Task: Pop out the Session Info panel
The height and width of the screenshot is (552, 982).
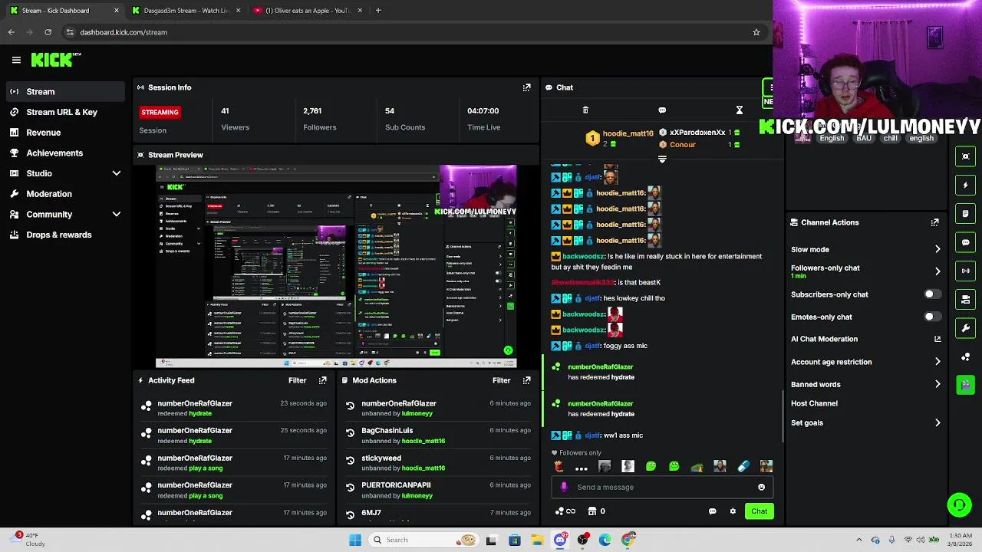Action: [x=526, y=87]
